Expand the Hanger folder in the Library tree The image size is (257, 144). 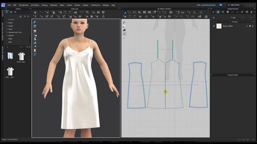click(7, 26)
